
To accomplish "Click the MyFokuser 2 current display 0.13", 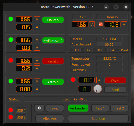I will coord(24,48).
